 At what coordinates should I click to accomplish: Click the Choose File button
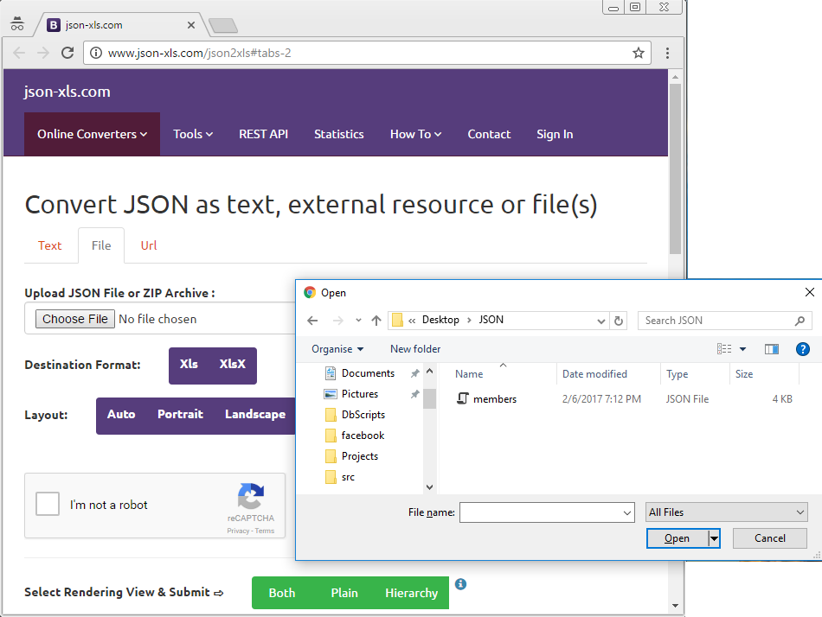tap(75, 319)
